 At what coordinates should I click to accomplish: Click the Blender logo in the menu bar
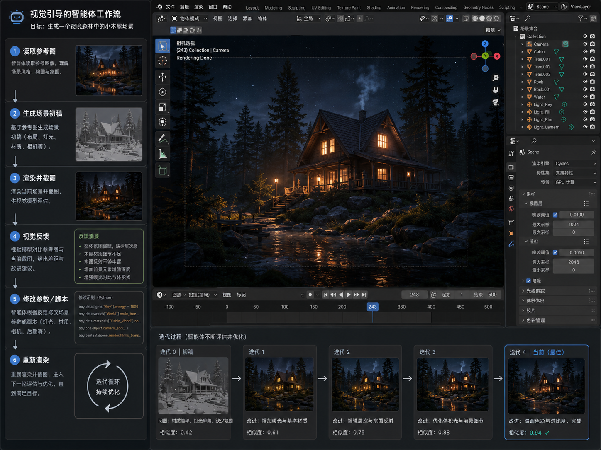[159, 7]
